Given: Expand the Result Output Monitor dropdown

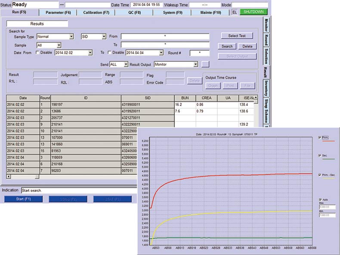Looking at the screenshot, I should click(195, 64).
